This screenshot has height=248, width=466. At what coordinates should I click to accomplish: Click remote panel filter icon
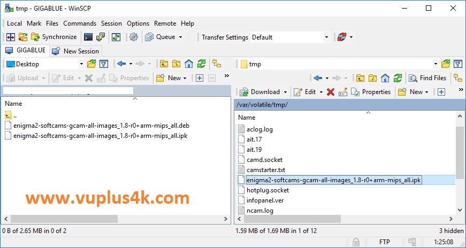pyautogui.click(x=458, y=64)
